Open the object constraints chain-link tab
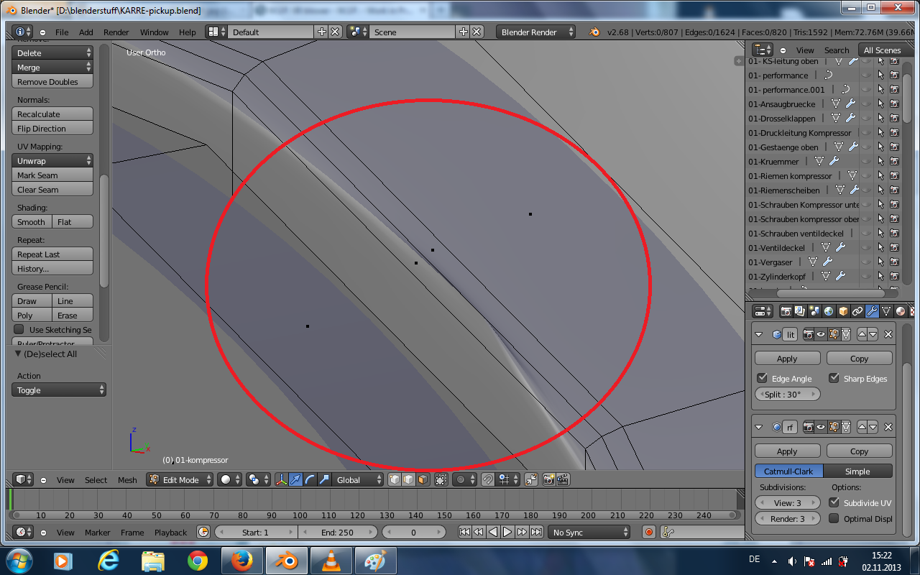Image resolution: width=920 pixels, height=575 pixels. coord(857,311)
